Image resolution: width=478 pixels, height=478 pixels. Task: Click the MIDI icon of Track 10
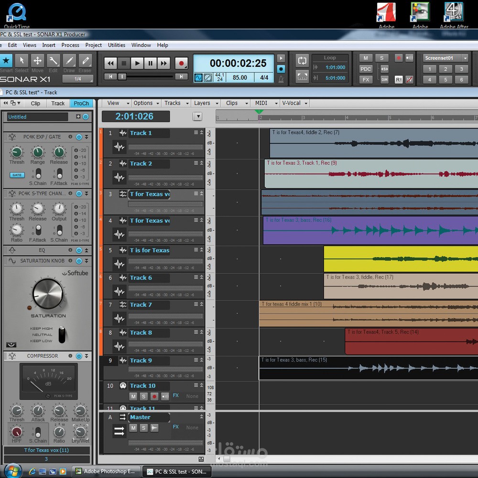coord(123,386)
